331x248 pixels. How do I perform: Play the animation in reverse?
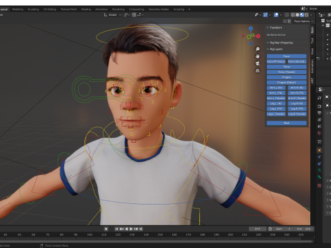(x=126, y=229)
